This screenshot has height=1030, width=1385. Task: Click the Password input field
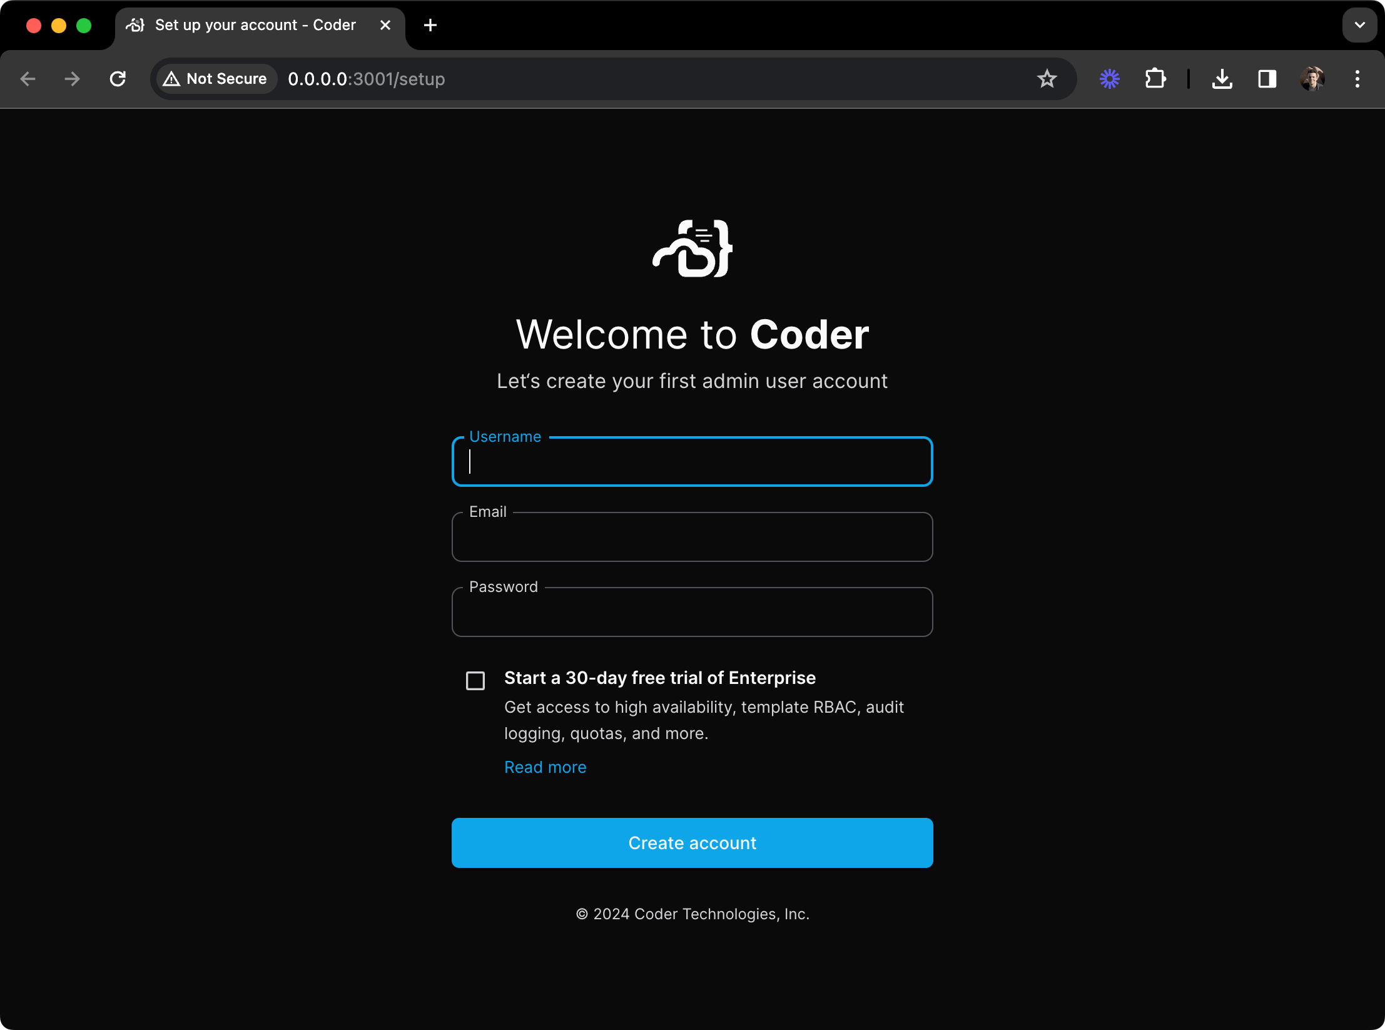pyautogui.click(x=691, y=611)
